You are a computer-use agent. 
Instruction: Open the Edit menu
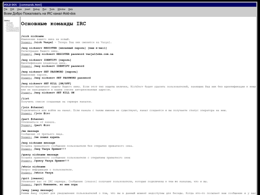tap(12, 9)
